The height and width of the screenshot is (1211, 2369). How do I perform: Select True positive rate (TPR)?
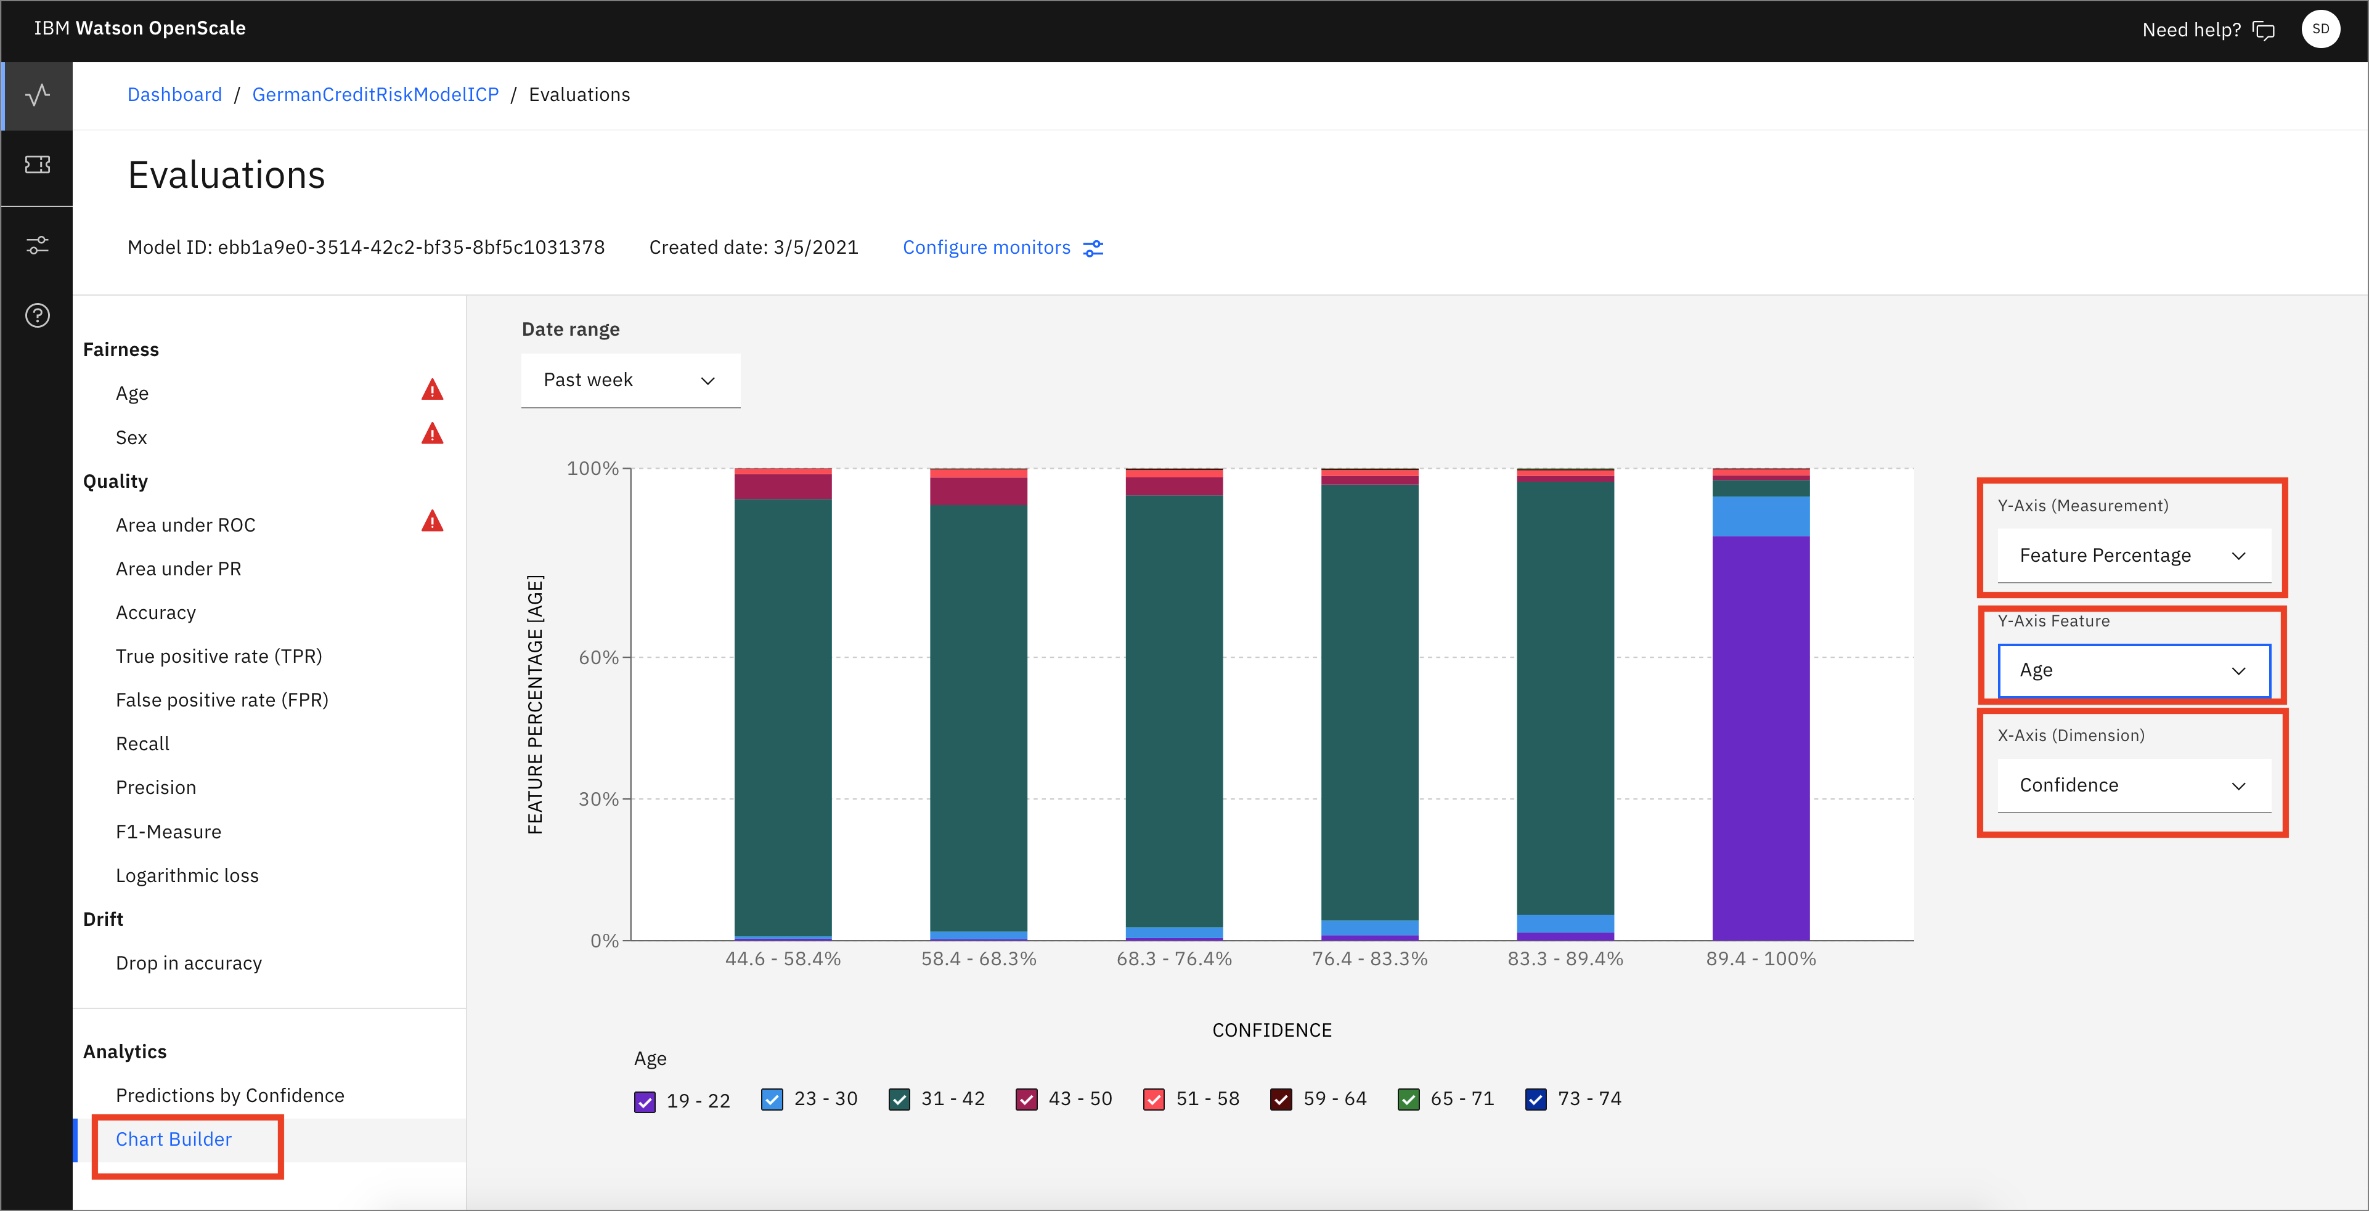point(219,657)
